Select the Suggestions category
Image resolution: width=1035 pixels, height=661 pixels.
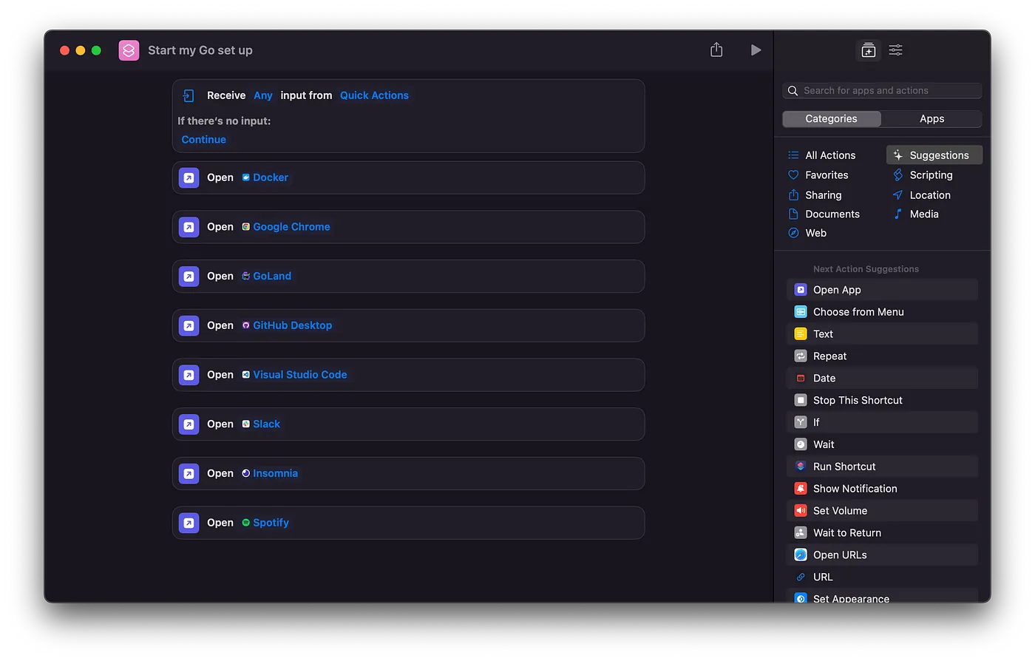pyautogui.click(x=934, y=155)
